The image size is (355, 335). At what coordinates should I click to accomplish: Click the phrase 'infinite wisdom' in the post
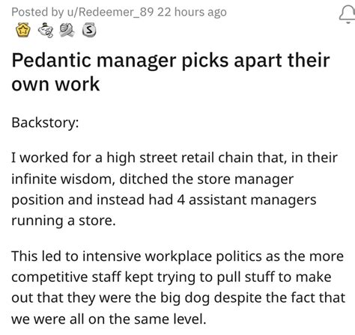point(63,179)
